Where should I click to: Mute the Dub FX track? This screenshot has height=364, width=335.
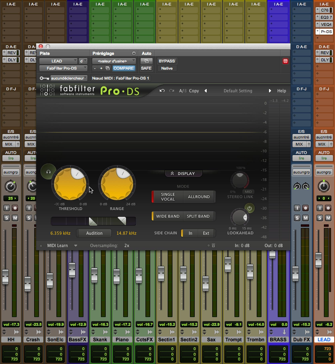coord(306,218)
